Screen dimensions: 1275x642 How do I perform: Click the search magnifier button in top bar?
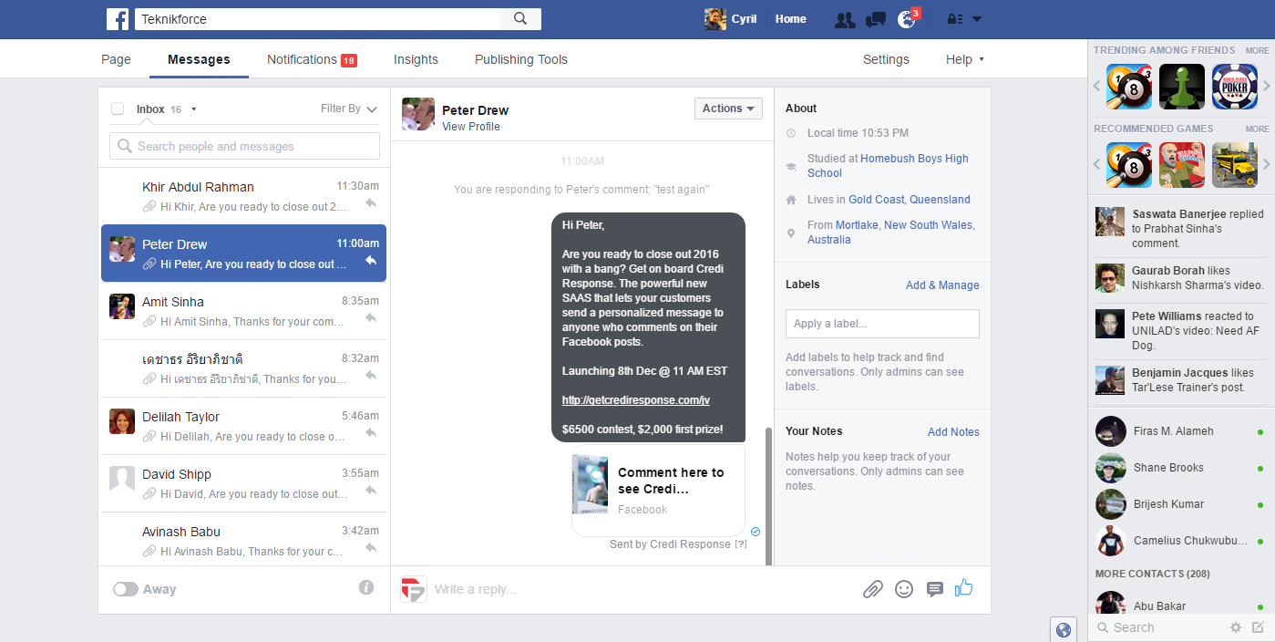(520, 19)
